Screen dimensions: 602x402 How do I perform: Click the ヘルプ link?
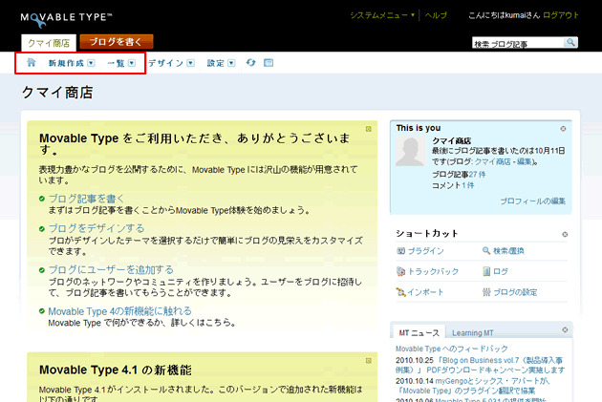click(436, 15)
